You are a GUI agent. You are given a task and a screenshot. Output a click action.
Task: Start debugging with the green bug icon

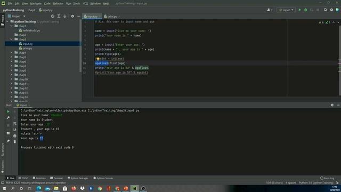point(305,10)
